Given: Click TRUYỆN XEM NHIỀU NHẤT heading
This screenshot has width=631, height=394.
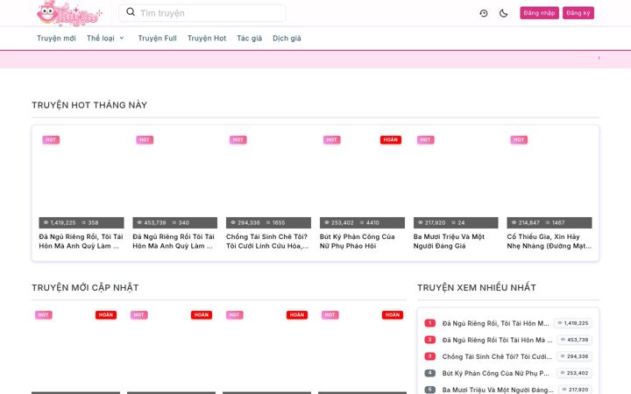Looking at the screenshot, I should point(477,287).
